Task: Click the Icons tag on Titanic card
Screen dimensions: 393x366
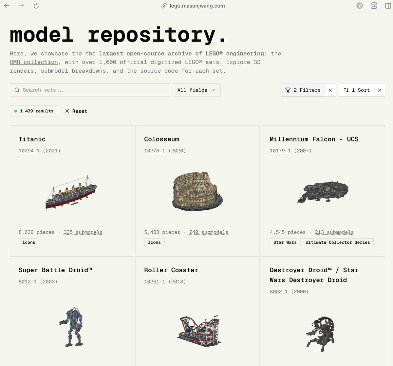Action: 29,242
